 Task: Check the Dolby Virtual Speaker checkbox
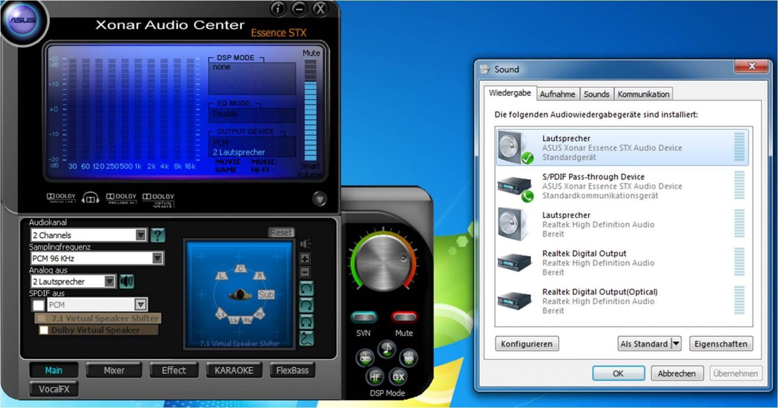[44, 330]
